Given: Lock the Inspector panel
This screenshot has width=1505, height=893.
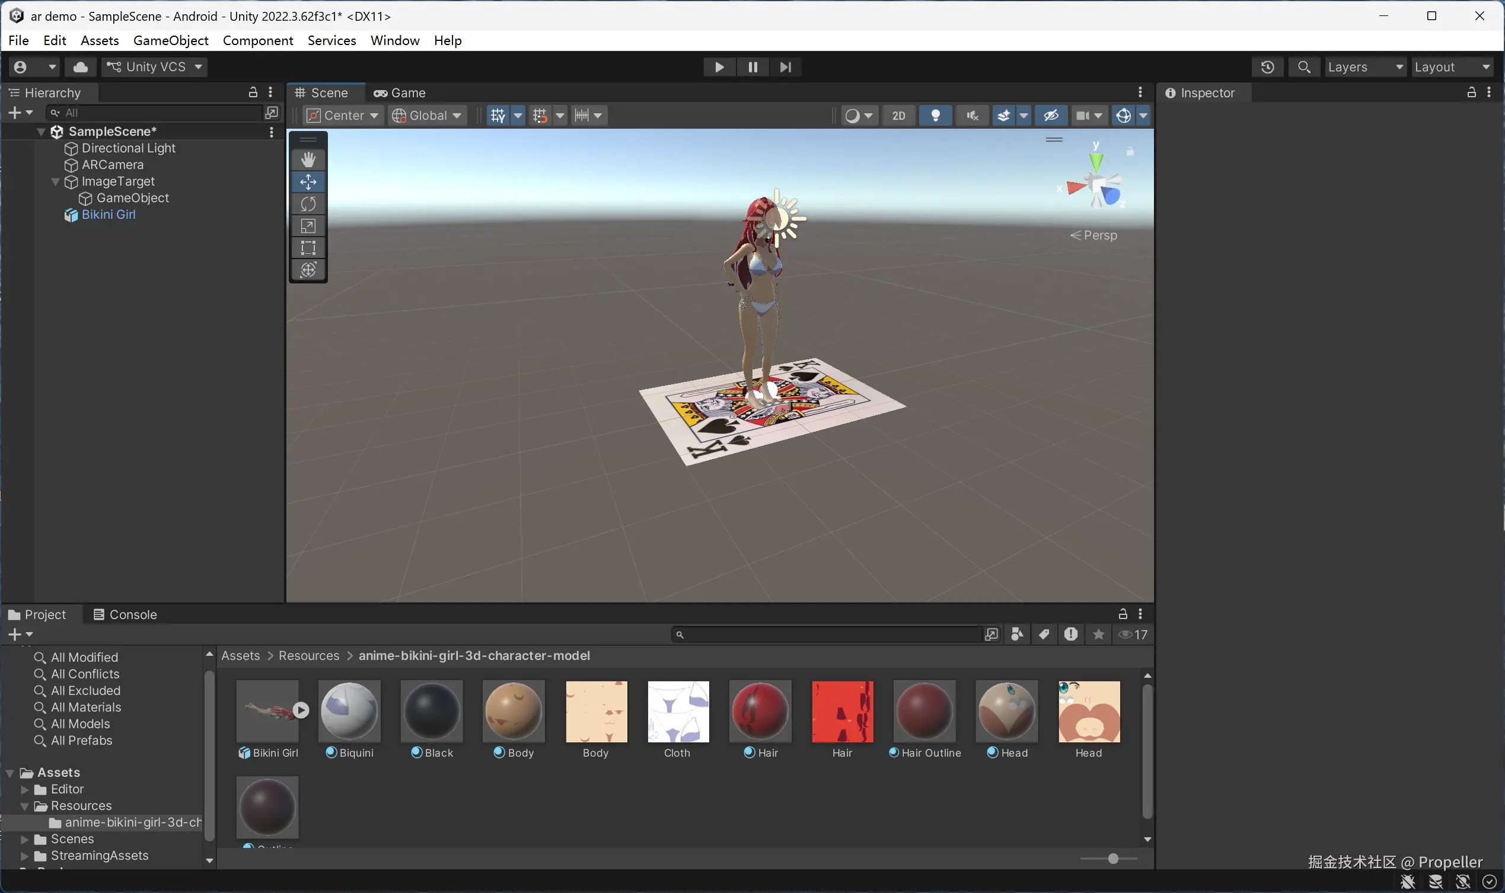Looking at the screenshot, I should tap(1471, 92).
